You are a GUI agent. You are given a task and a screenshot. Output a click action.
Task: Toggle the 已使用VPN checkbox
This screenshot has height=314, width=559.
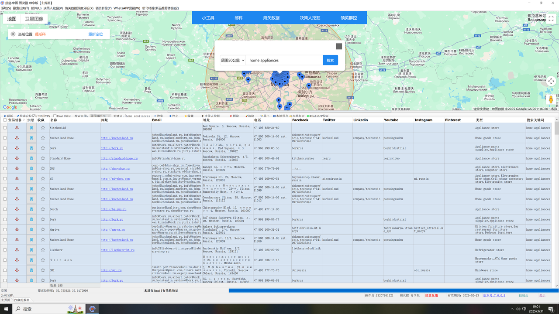coord(34,116)
